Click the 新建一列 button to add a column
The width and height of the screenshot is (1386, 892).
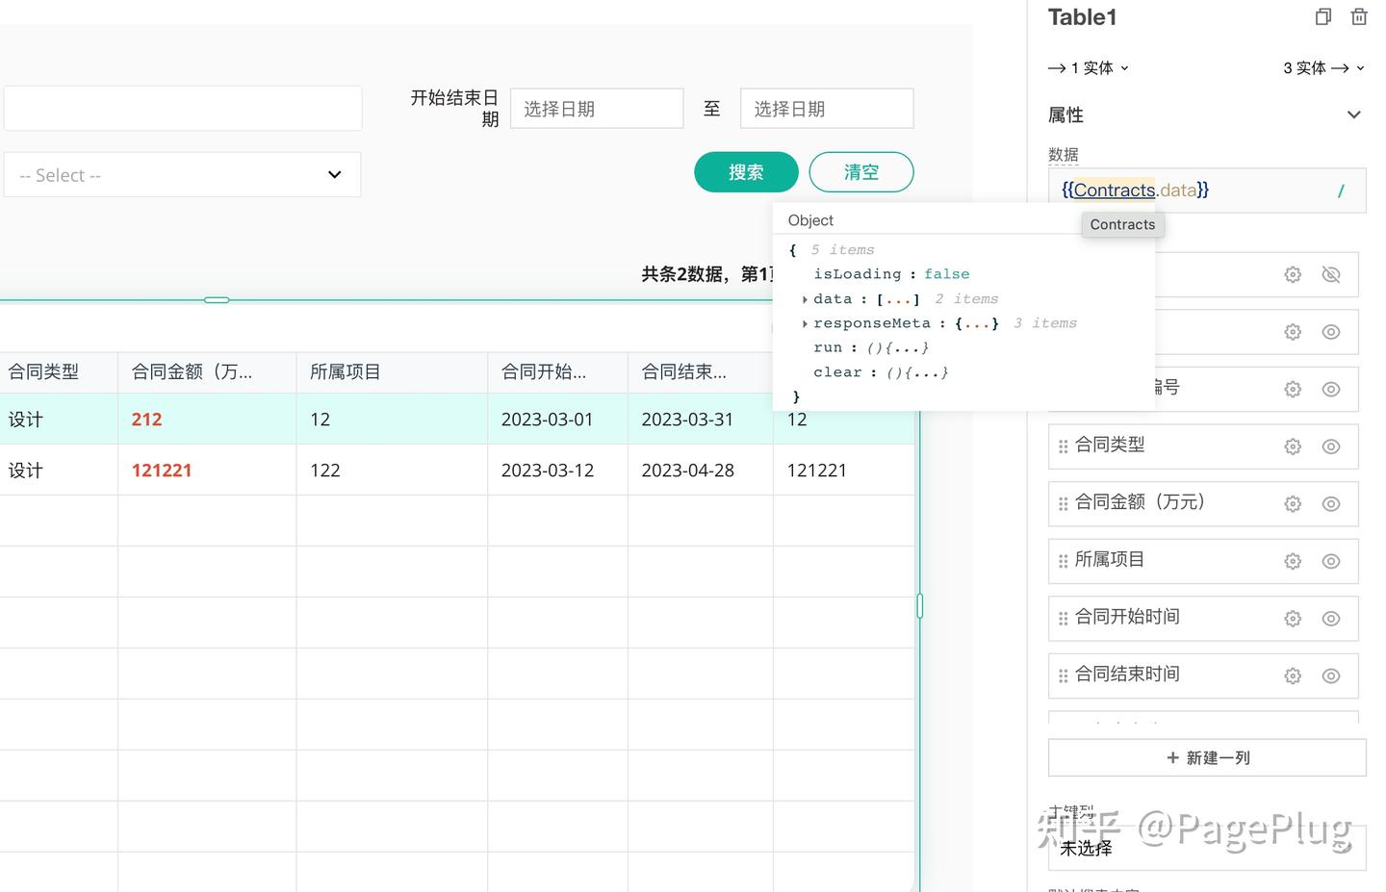click(x=1206, y=757)
